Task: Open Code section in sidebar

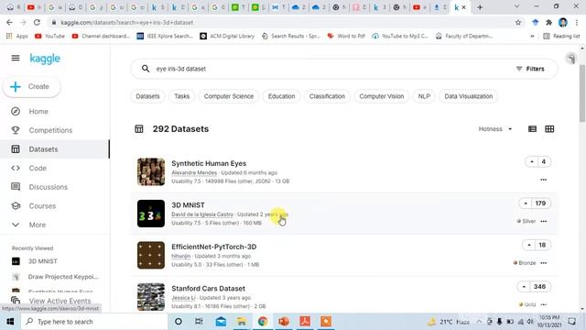Action: [38, 169]
